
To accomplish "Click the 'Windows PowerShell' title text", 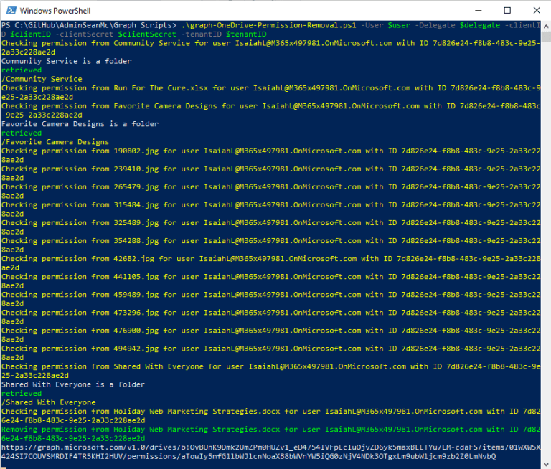I will click(55, 11).
